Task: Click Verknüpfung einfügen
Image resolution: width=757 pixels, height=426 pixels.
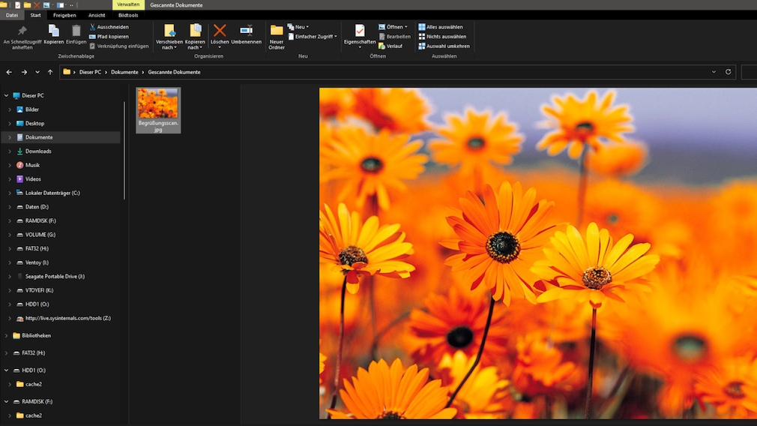Action: (x=118, y=46)
